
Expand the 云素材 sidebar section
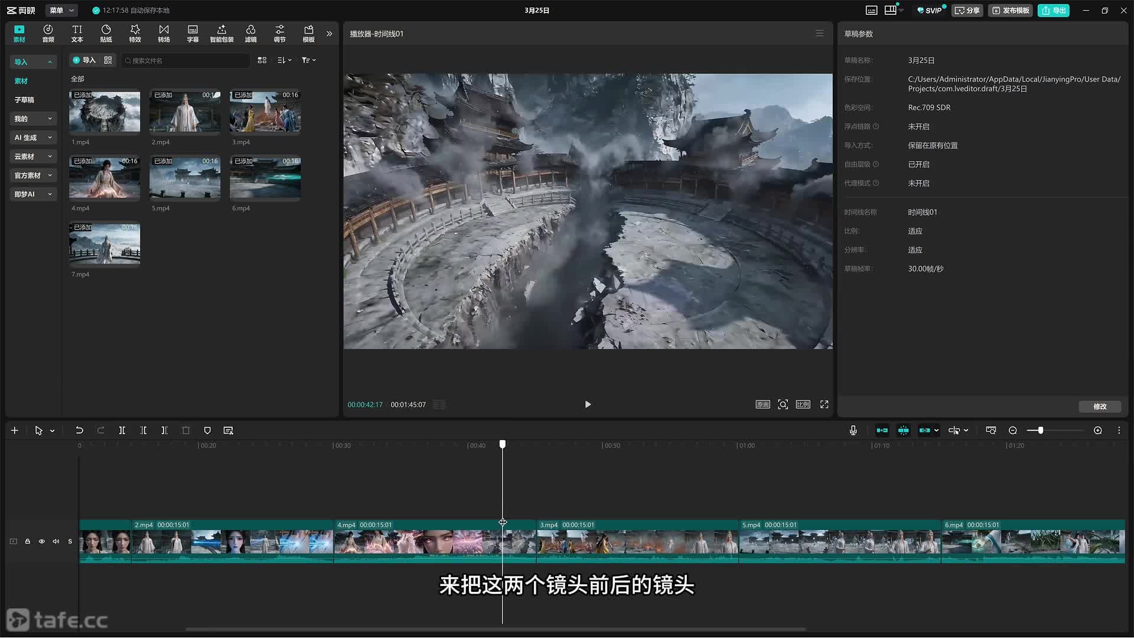pyautogui.click(x=33, y=157)
